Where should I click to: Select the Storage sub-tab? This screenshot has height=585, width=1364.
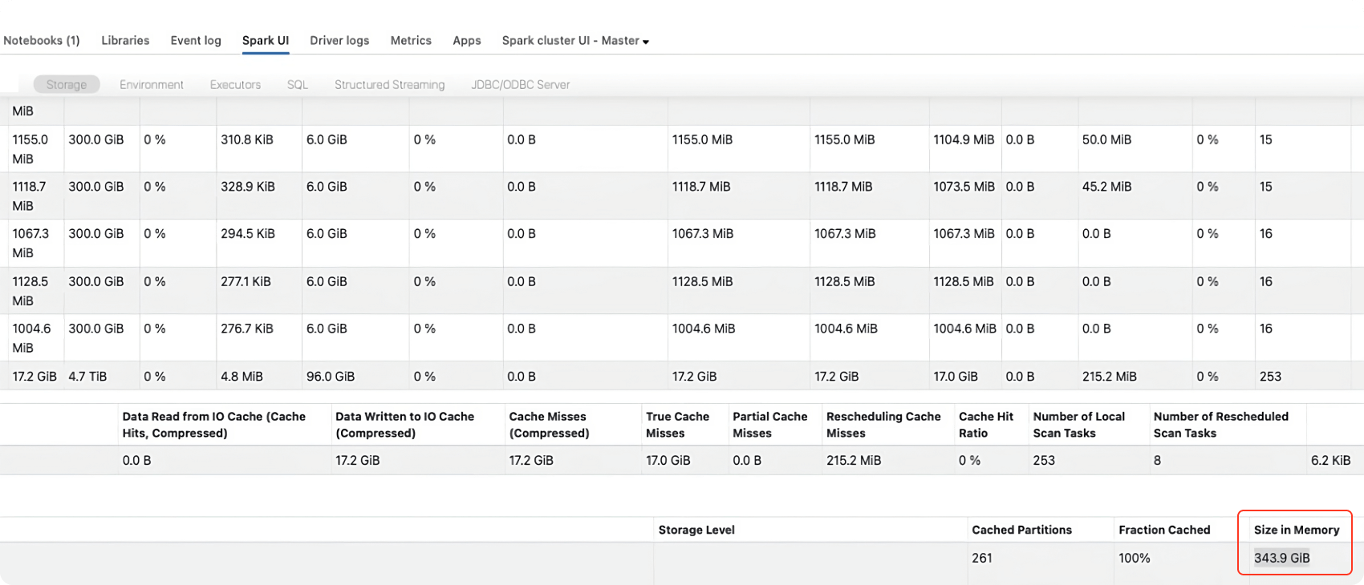67,84
